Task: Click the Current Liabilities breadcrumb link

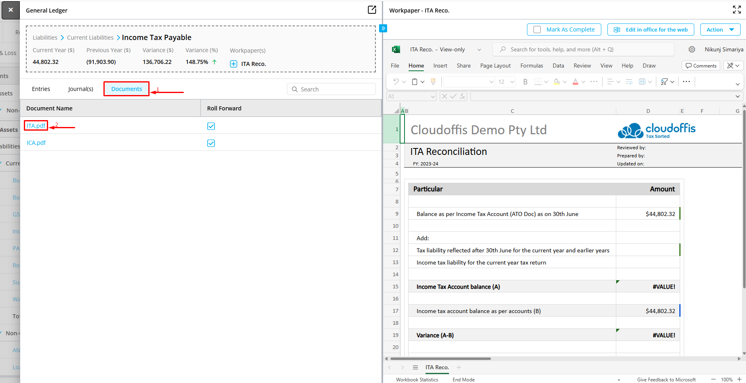Action: (90, 38)
